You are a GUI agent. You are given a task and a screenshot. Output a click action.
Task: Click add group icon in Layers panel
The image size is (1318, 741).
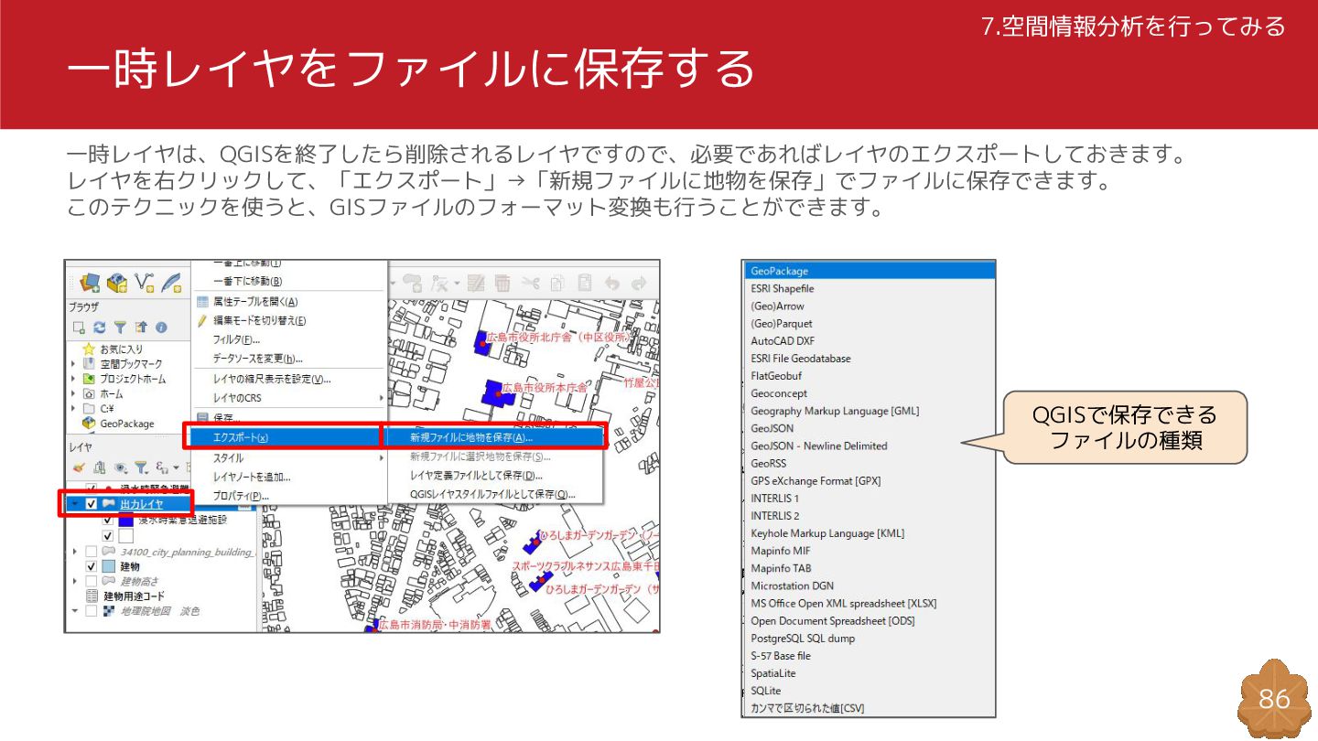click(x=99, y=467)
